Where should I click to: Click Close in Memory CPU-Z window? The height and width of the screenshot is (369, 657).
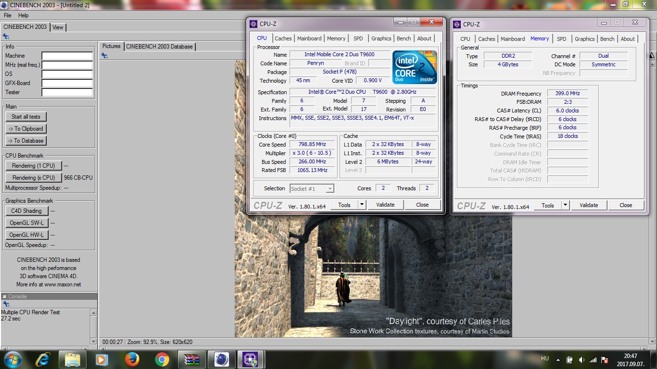pyautogui.click(x=626, y=205)
